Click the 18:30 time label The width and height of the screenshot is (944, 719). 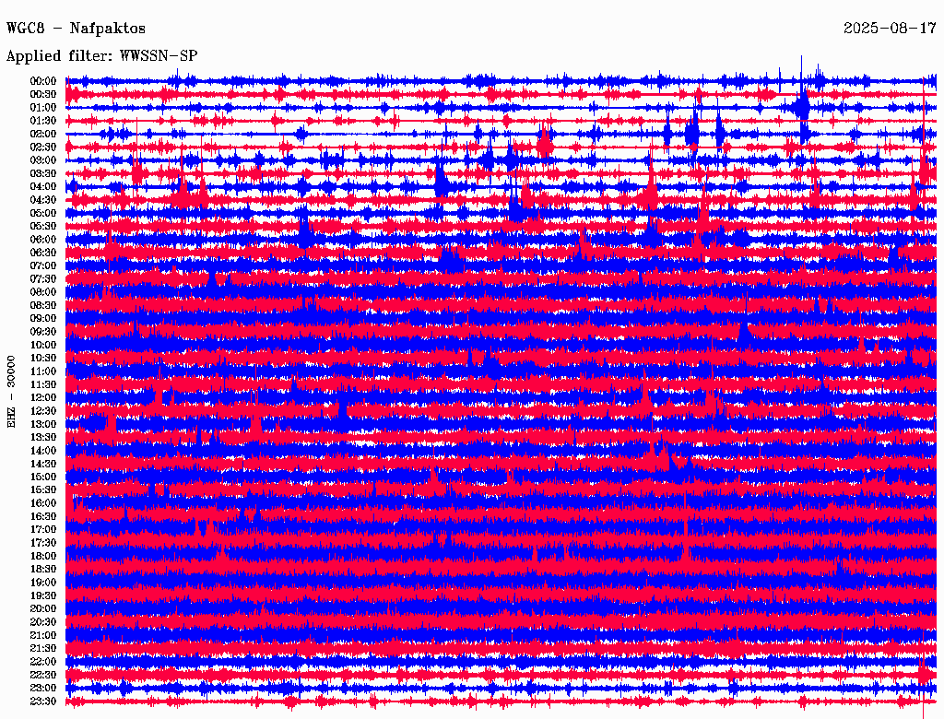point(43,570)
